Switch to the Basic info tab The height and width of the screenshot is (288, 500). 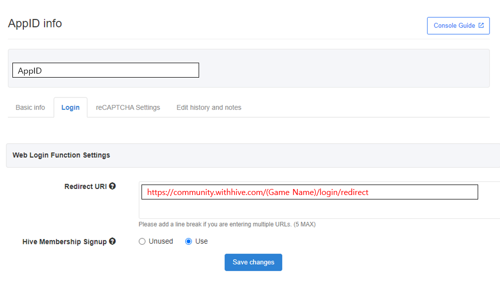pyautogui.click(x=30, y=107)
